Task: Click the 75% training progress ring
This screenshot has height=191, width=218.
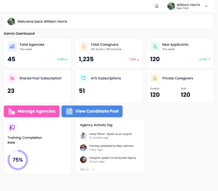Action: pos(18,160)
